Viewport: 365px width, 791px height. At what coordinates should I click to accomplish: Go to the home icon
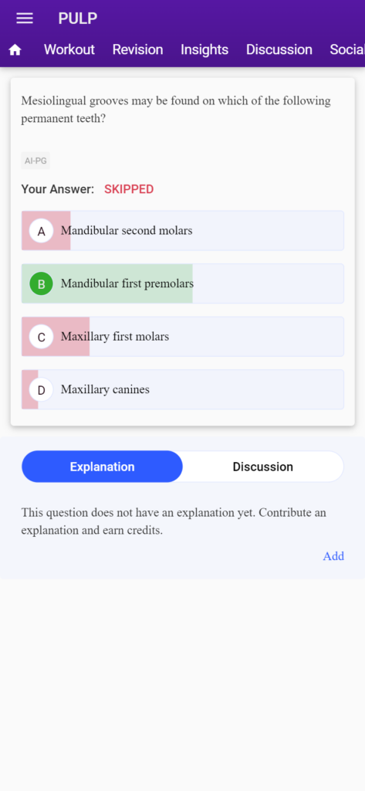(x=15, y=49)
